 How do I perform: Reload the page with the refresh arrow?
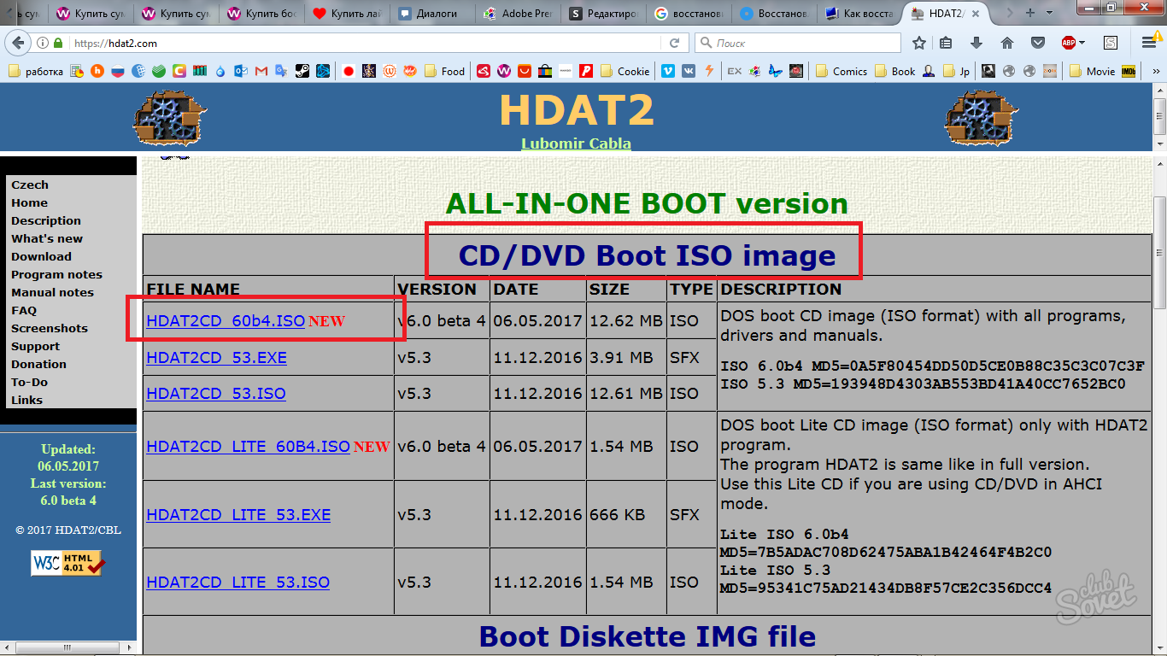(674, 43)
